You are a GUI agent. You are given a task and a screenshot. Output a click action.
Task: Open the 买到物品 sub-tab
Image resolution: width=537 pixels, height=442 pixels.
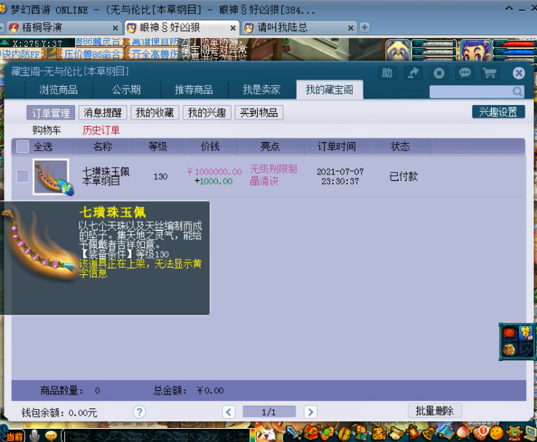259,112
